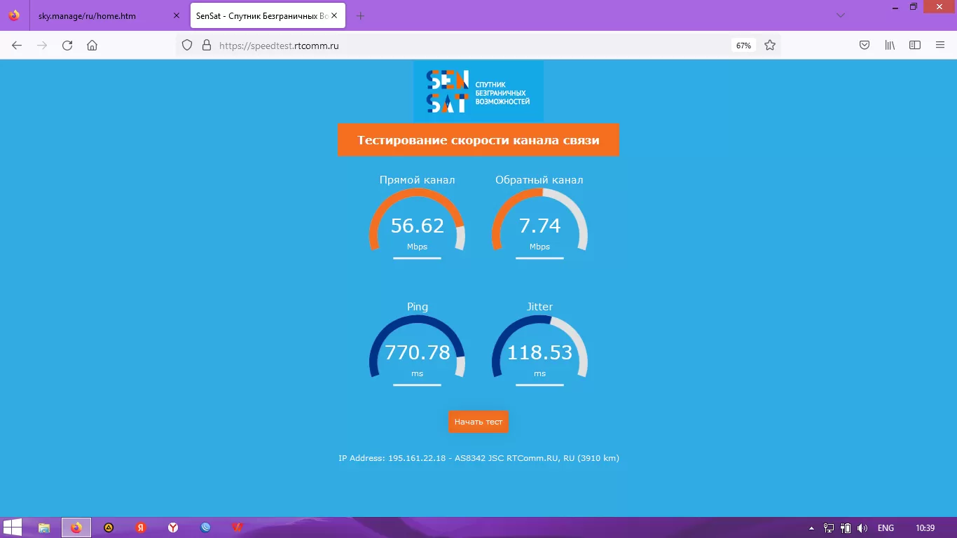Open the red V app in the taskbar

coord(237,527)
